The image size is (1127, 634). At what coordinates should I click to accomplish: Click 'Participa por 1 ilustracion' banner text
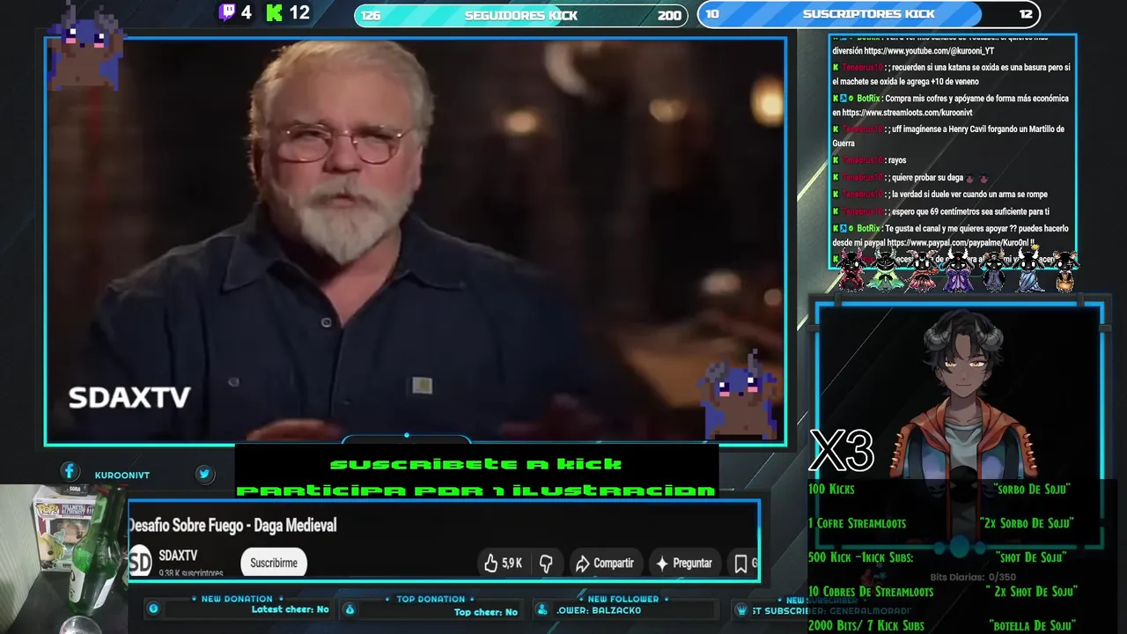[476, 490]
